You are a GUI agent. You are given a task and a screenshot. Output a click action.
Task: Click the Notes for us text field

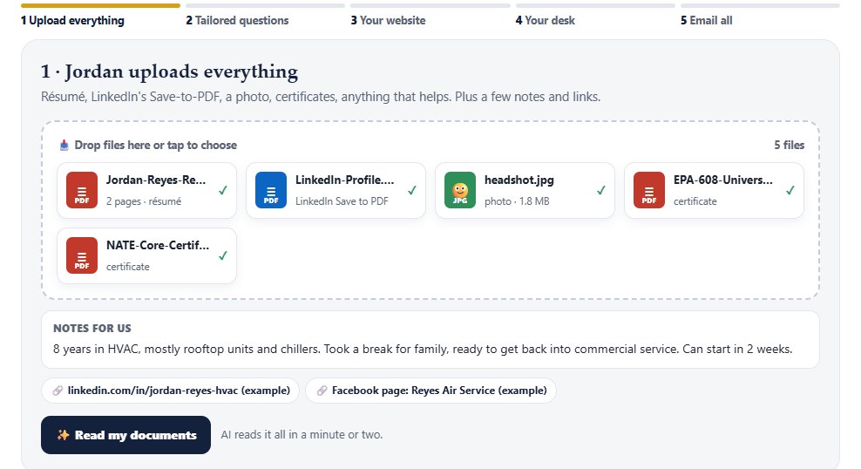[430, 340]
